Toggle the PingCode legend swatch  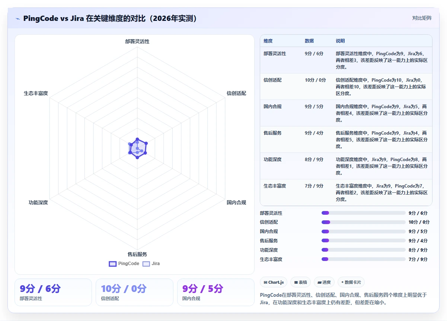113,264
